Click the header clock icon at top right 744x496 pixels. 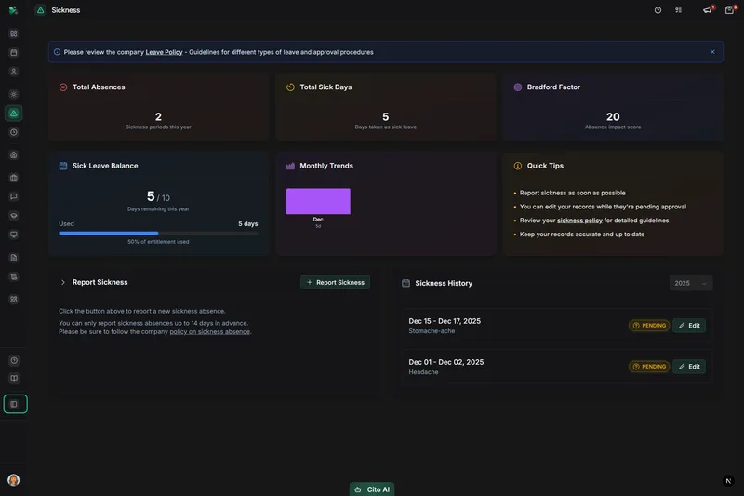pos(658,10)
